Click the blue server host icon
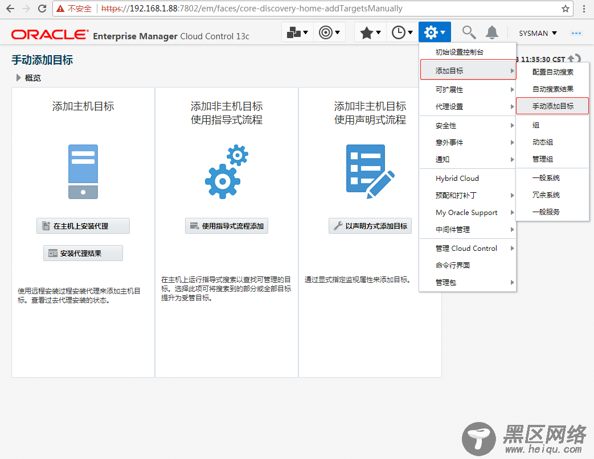The width and height of the screenshot is (594, 459). [x=83, y=171]
